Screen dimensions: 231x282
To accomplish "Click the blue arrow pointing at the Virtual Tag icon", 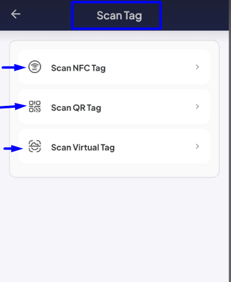I will point(13,149).
